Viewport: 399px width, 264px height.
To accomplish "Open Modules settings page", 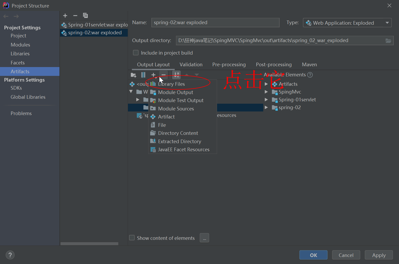I will pyautogui.click(x=20, y=45).
